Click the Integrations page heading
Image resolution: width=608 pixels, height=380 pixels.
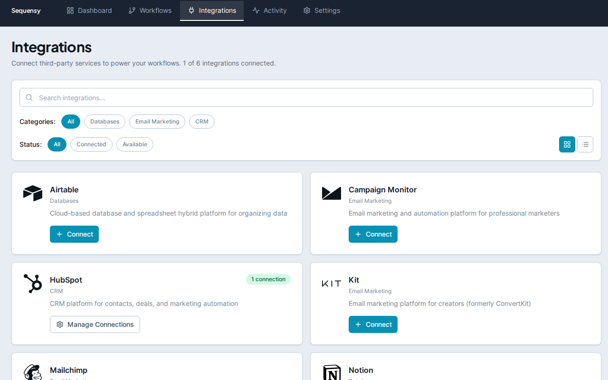(x=51, y=47)
